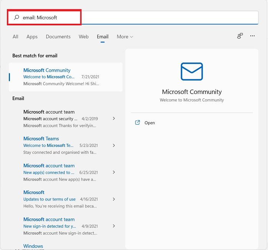The width and height of the screenshot is (268, 250).
Task: Click the 'Microsoft Community' preview title
Action: pos(192,92)
